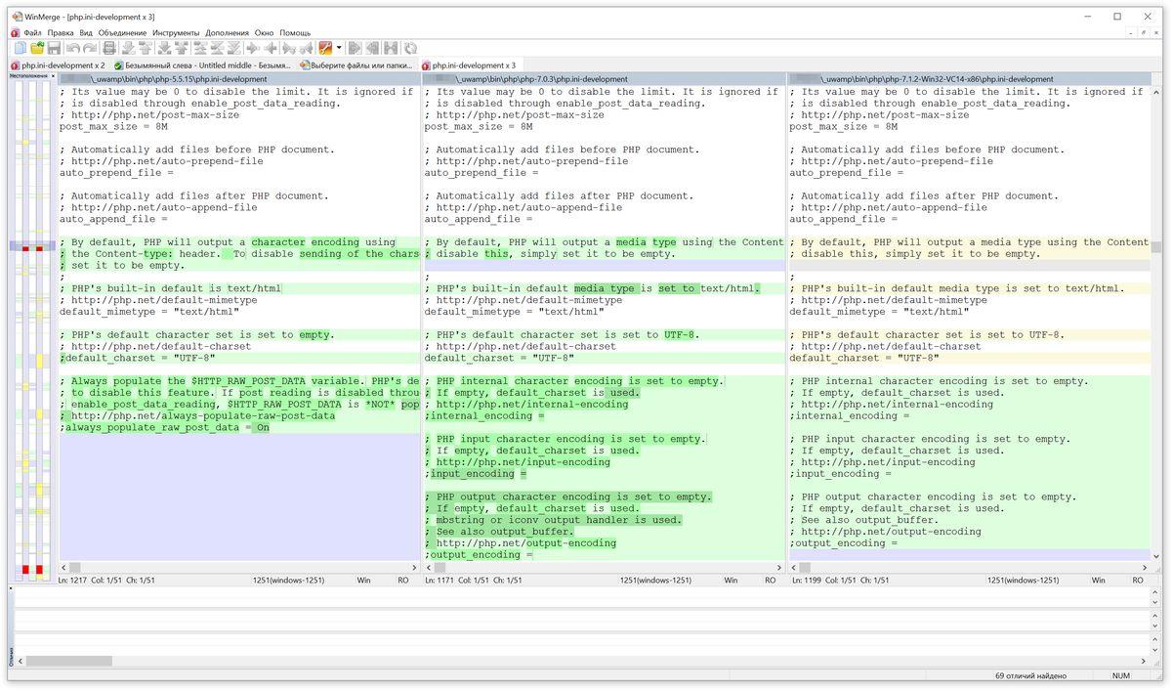Open the Окно menu
This screenshot has width=1172, height=690.
[x=265, y=32]
